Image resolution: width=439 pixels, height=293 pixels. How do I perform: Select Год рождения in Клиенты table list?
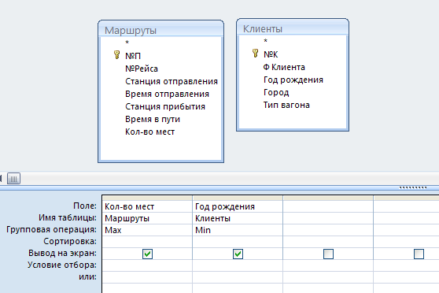click(293, 80)
